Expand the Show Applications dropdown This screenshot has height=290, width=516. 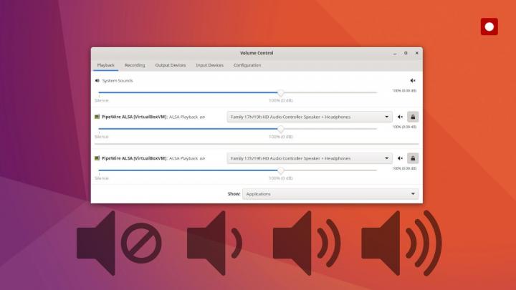(330, 193)
